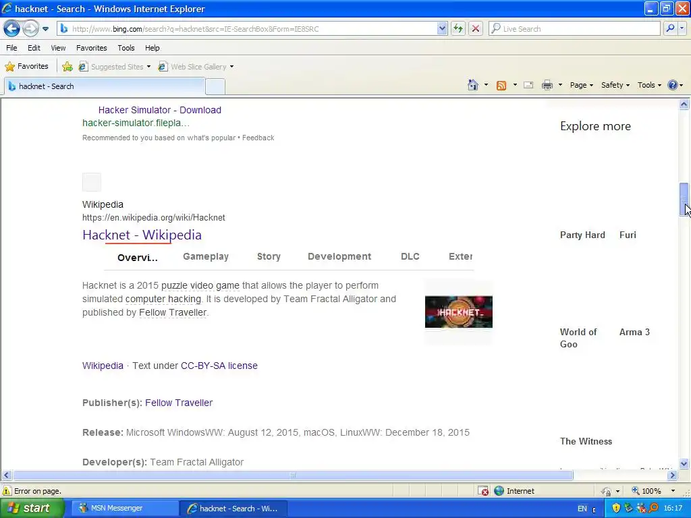Click the Print icon
Screen dimensions: 691x518
tap(547, 85)
